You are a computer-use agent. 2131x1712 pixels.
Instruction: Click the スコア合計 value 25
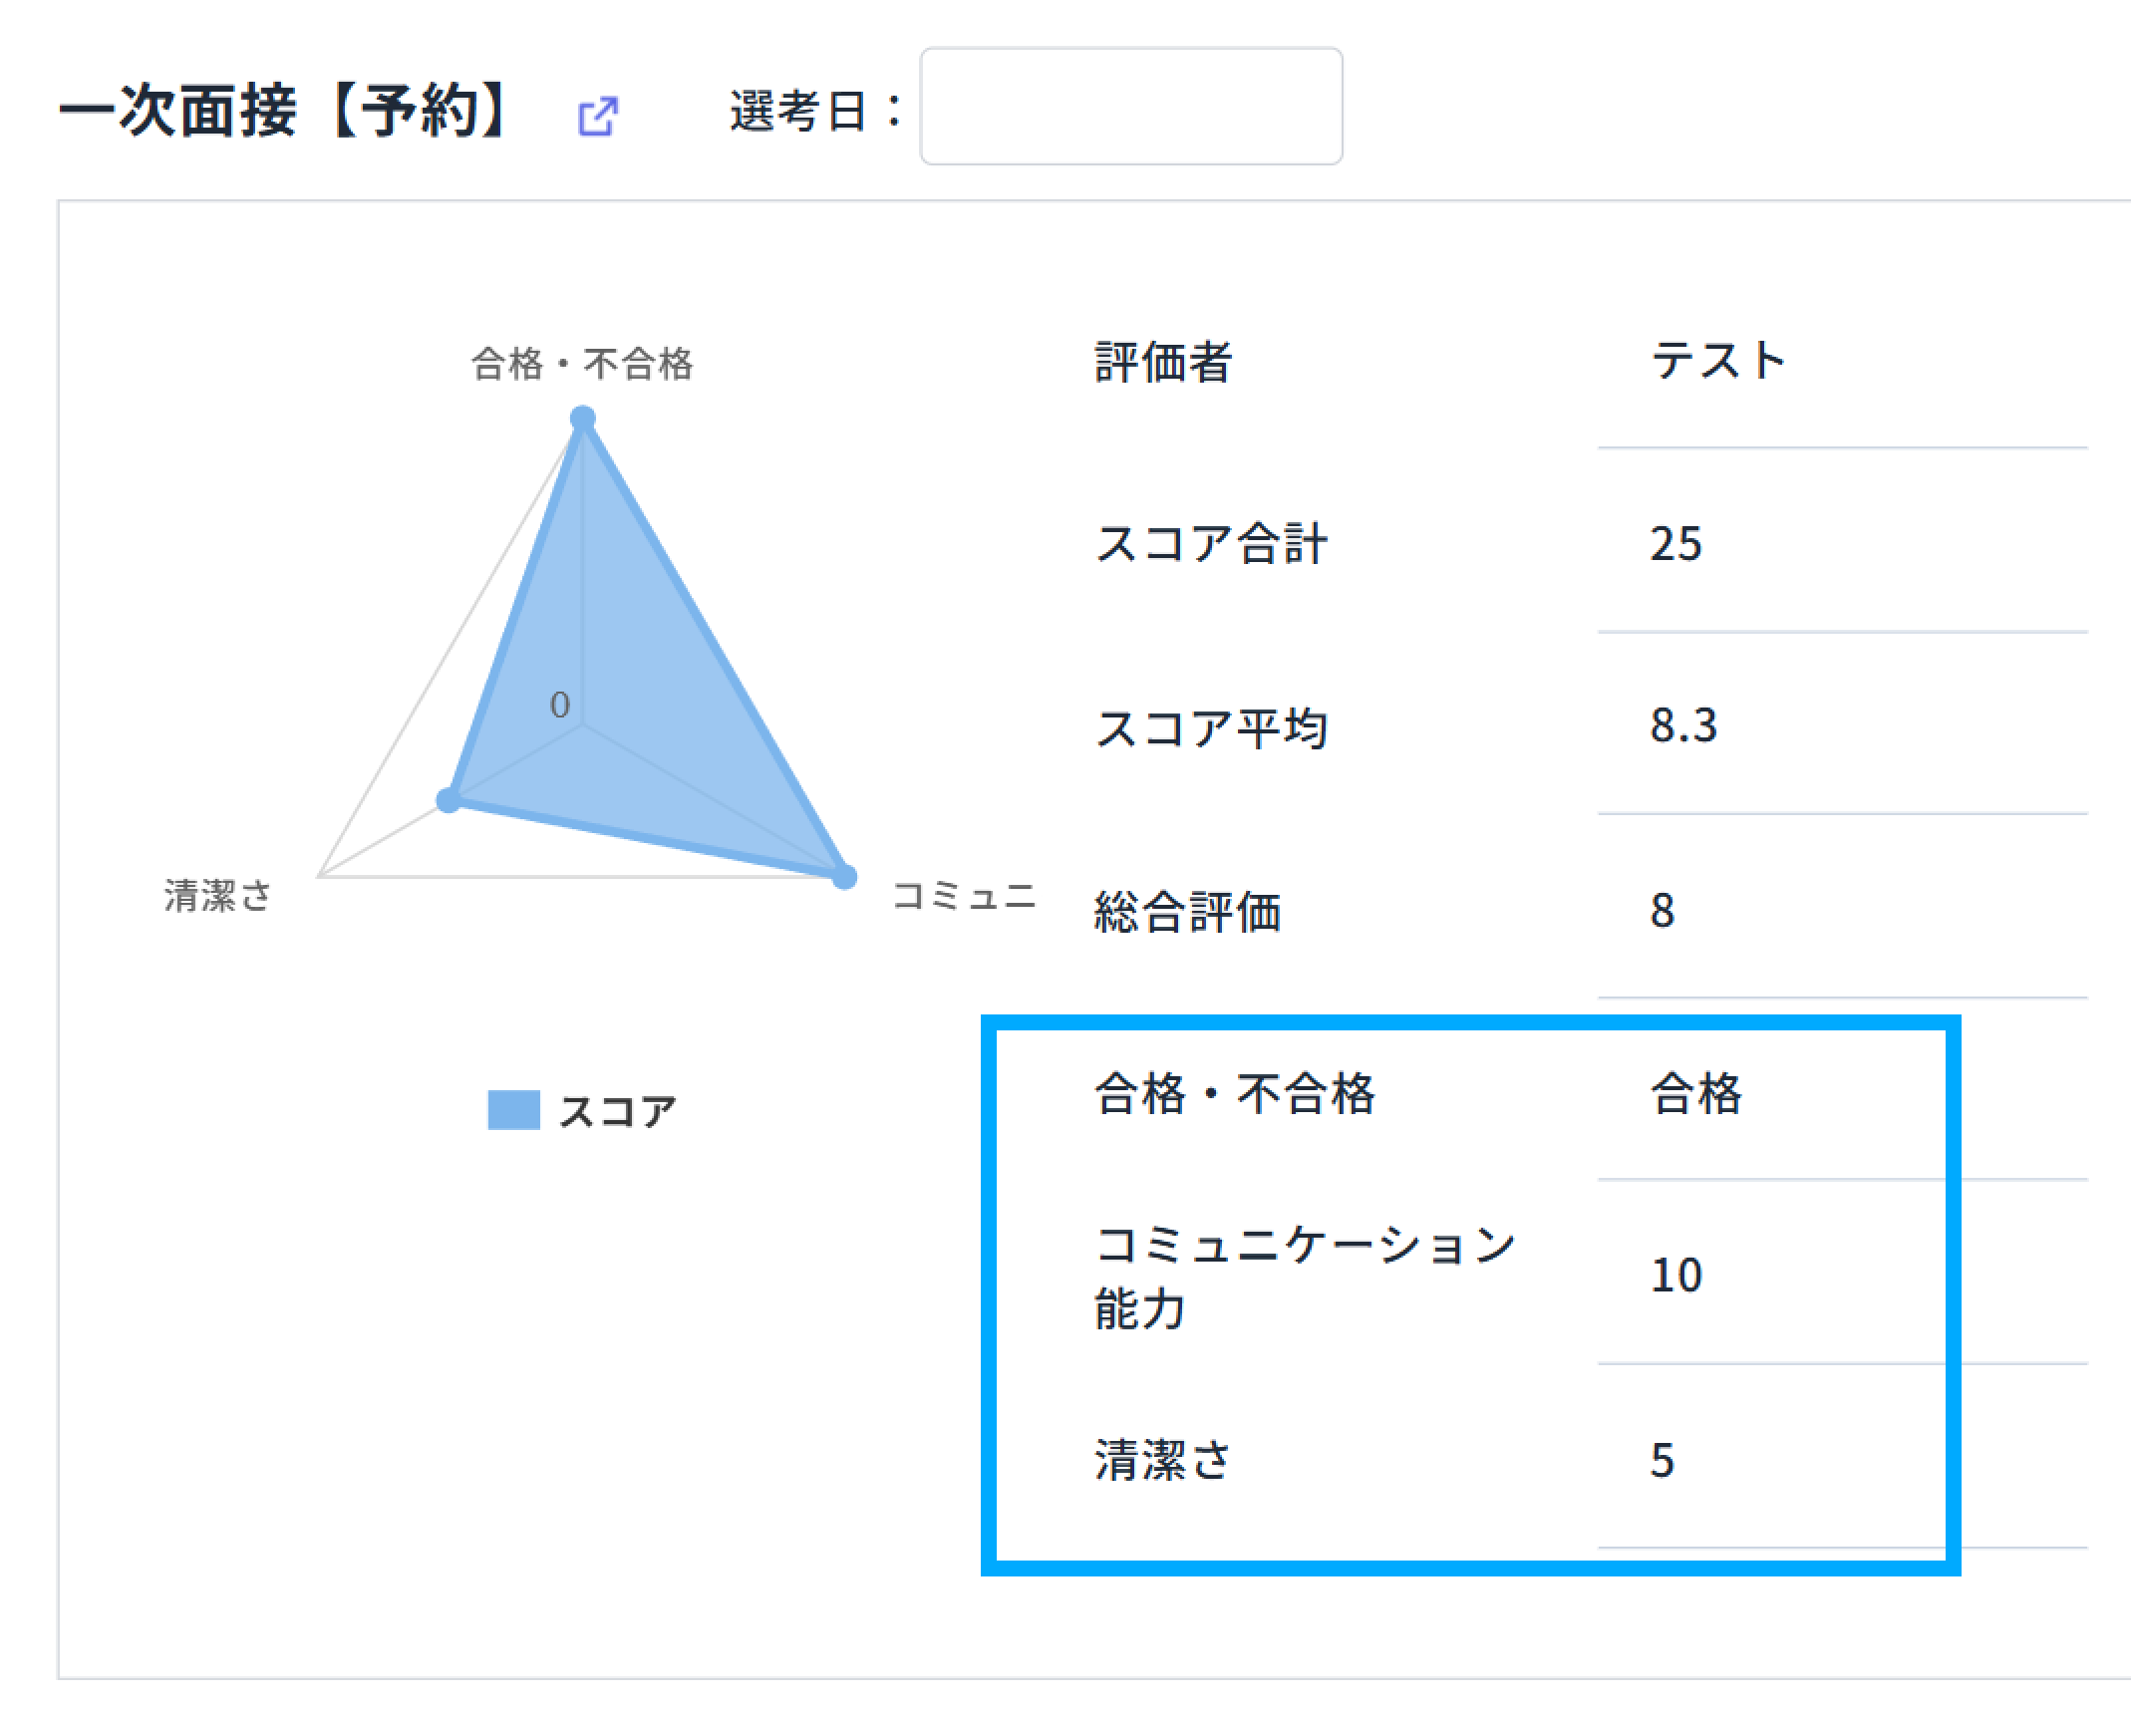click(x=1675, y=545)
